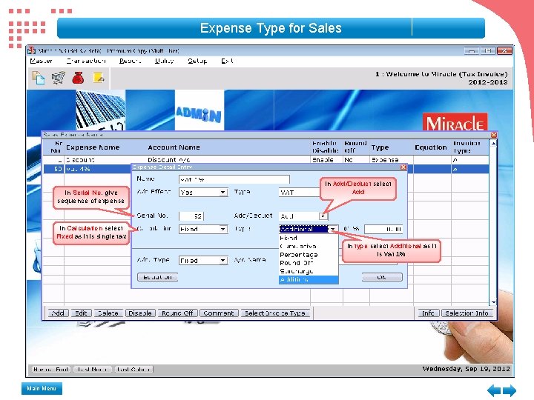534x400 pixels.
Task: Click the new document icon in the toolbar
Action: pyautogui.click(x=39, y=78)
